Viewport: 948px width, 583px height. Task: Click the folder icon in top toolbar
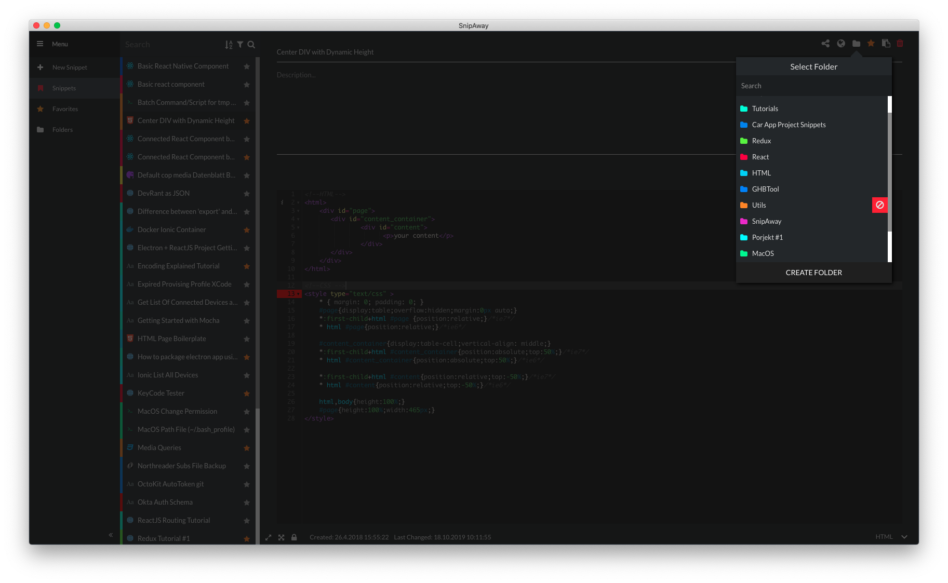coord(856,44)
